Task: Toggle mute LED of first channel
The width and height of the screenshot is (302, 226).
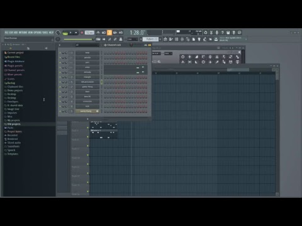Action: tap(60, 53)
